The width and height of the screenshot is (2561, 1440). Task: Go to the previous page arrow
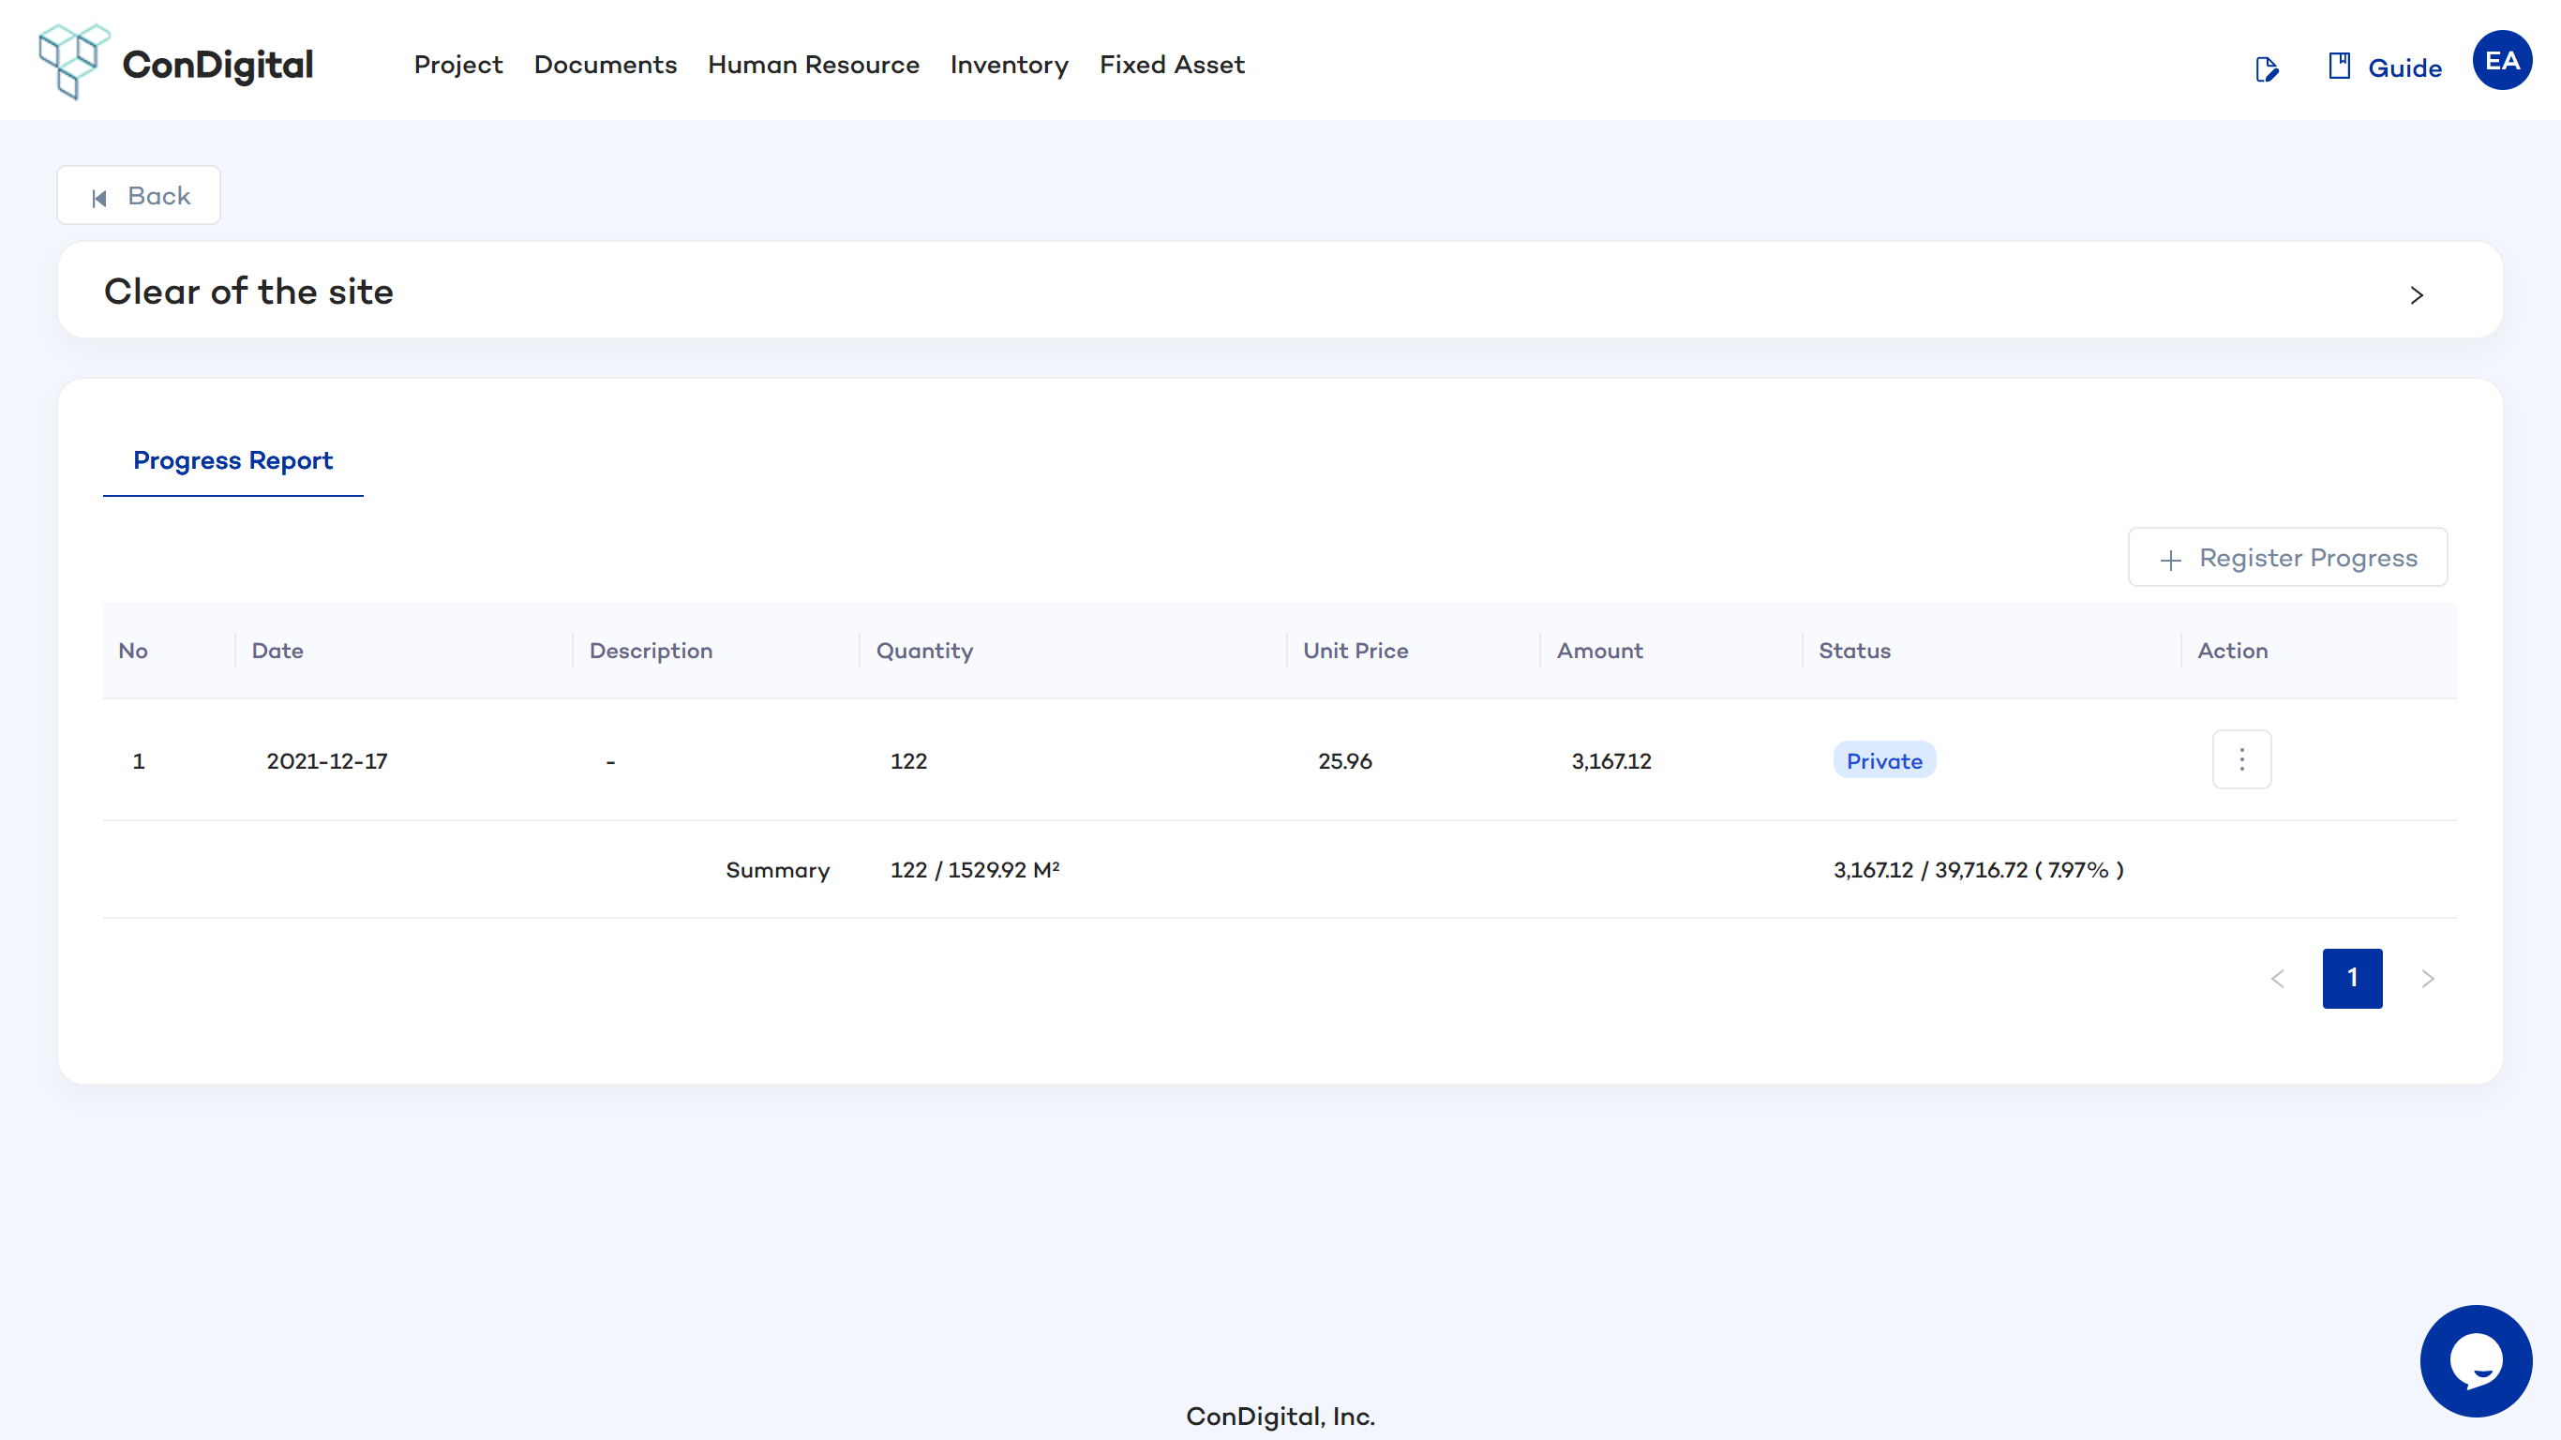2277,979
